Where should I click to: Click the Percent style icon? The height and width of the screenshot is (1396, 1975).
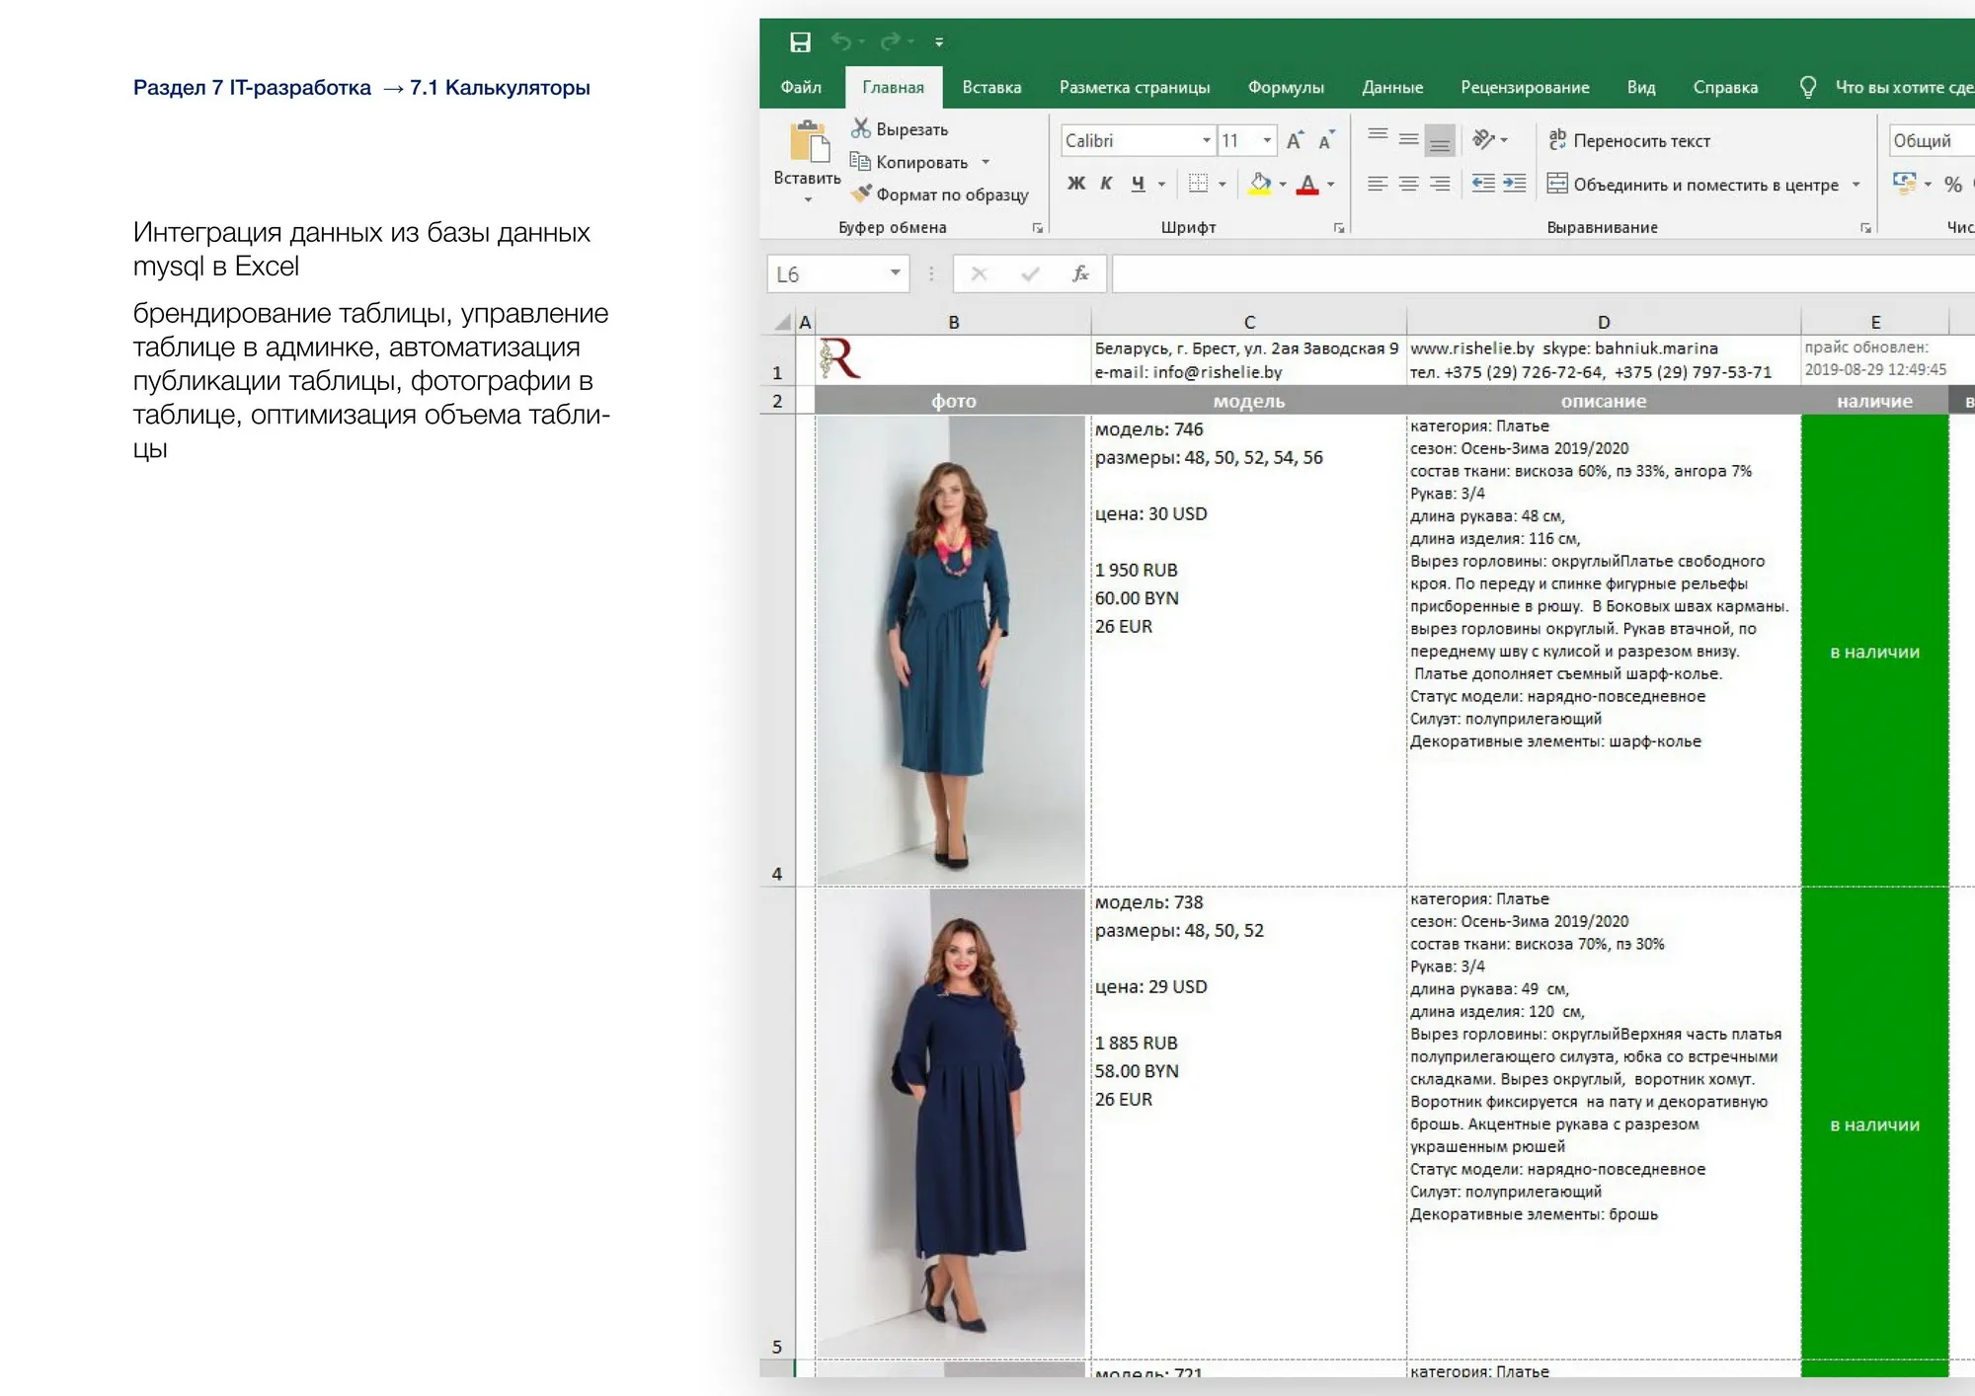click(x=1950, y=185)
